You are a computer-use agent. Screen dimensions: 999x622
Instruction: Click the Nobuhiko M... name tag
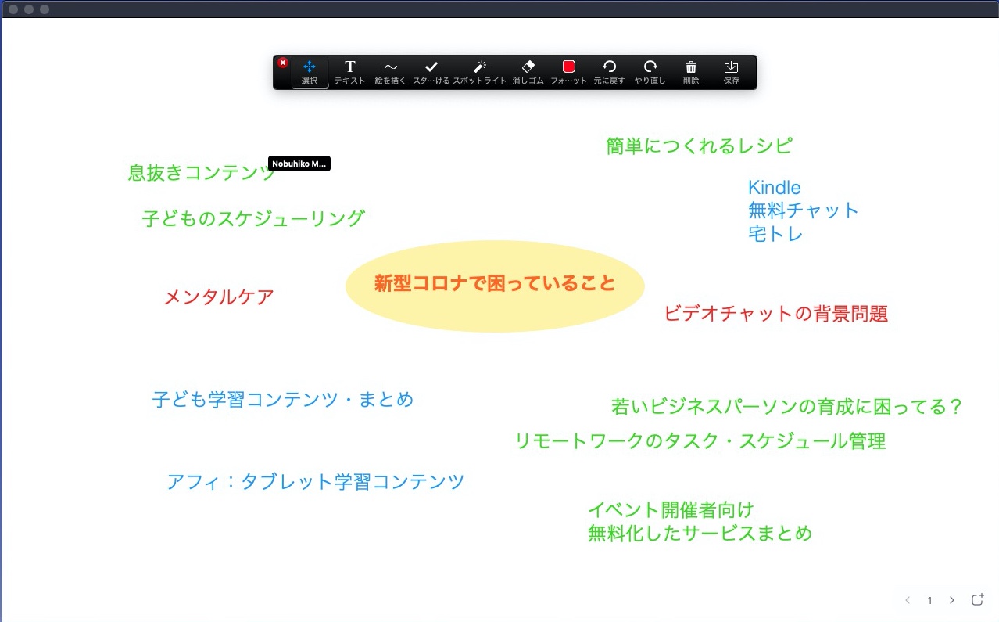click(x=299, y=164)
